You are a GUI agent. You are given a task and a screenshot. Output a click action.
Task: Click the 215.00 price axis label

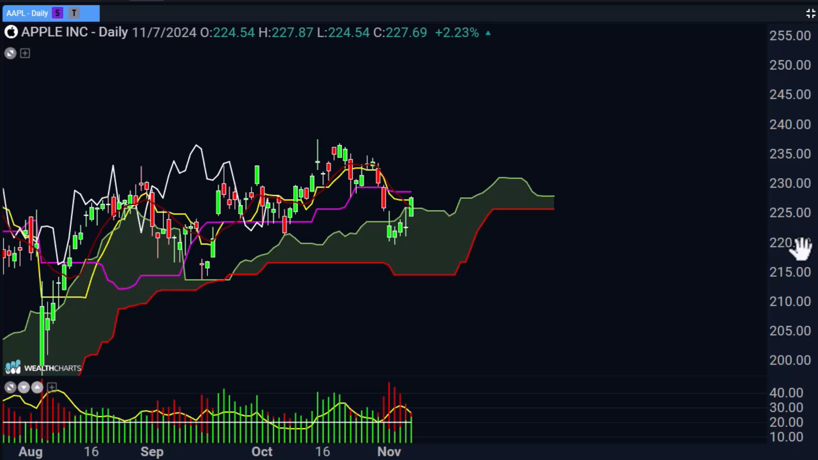point(790,272)
